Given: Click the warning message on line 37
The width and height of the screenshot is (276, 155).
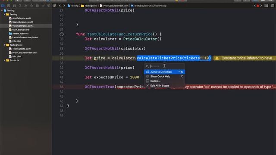Looking at the screenshot, I should coord(248,58).
